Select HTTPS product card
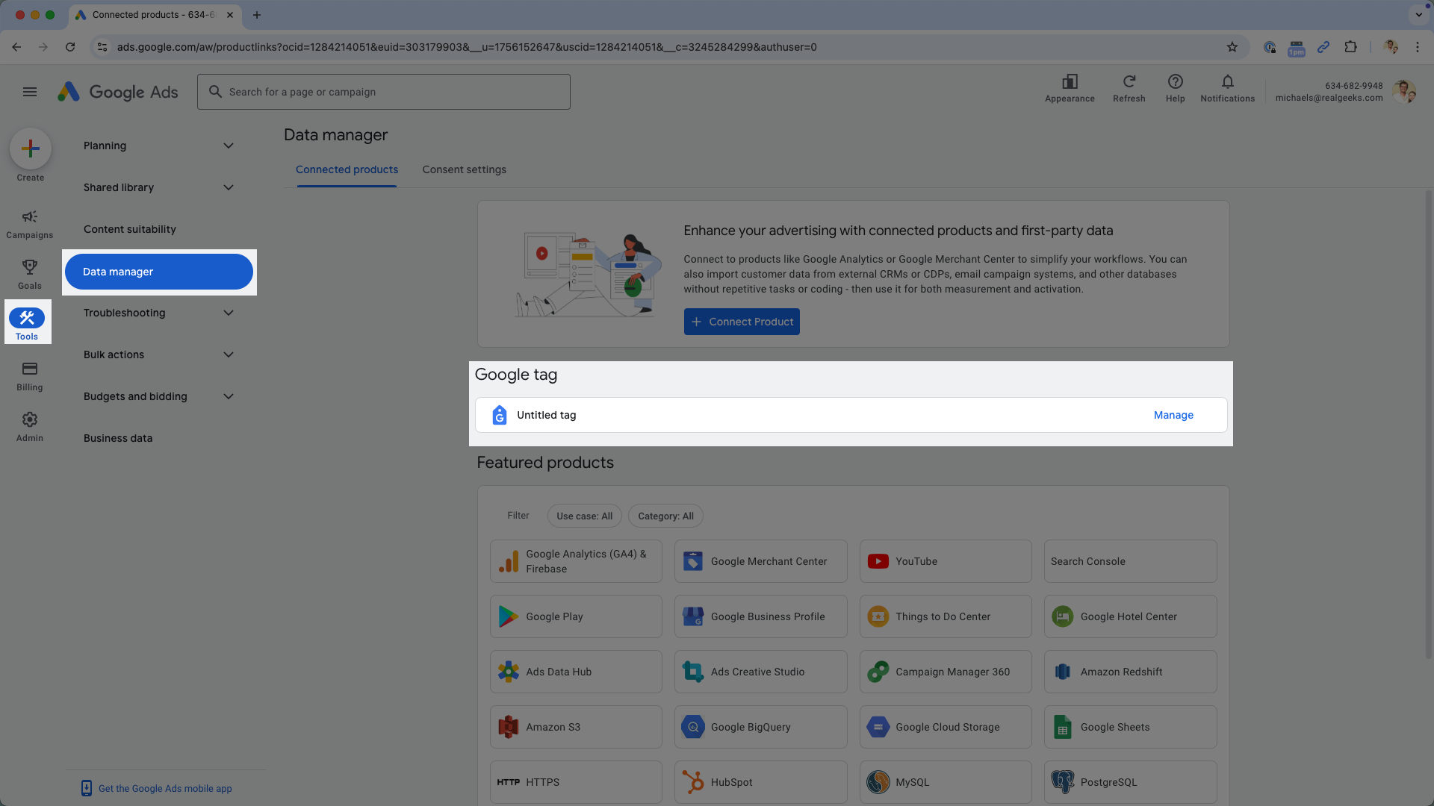The height and width of the screenshot is (806, 1434). click(x=576, y=782)
